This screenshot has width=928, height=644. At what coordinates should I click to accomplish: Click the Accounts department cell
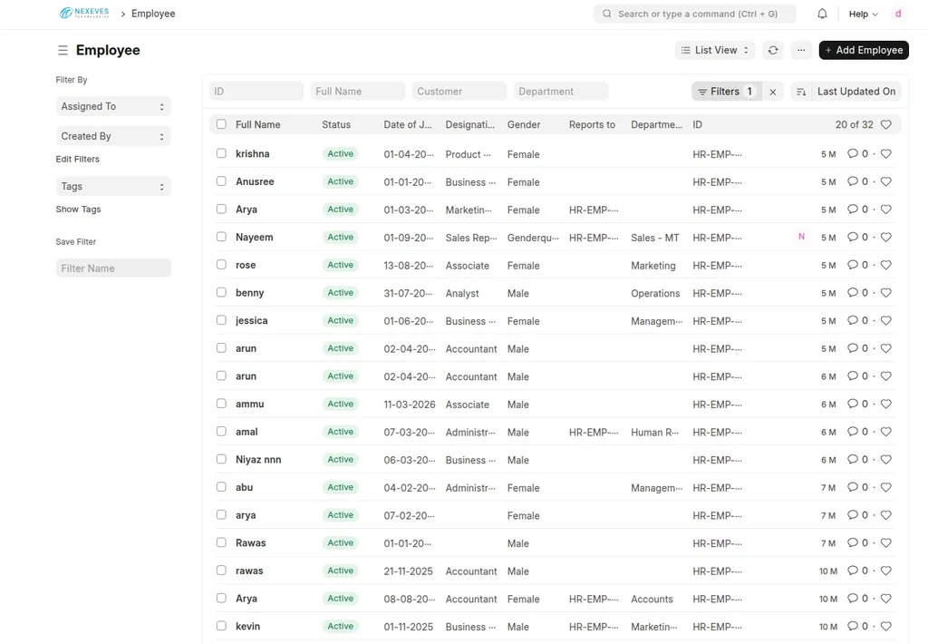coord(652,599)
